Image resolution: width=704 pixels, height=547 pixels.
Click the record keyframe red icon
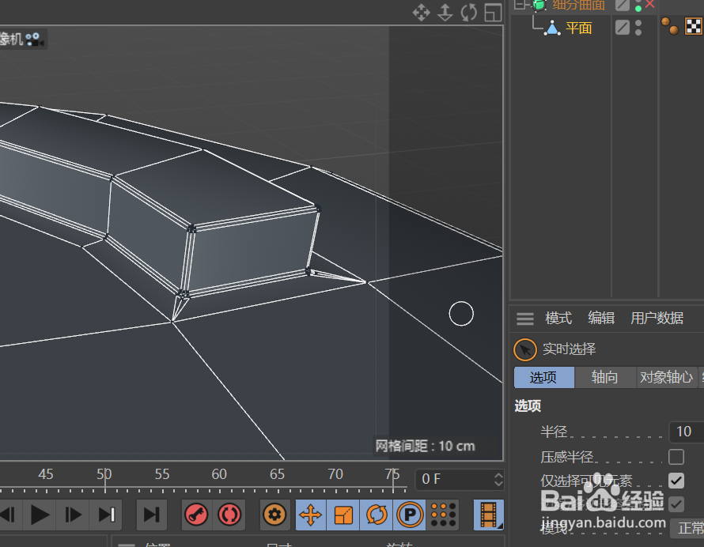coord(196,515)
